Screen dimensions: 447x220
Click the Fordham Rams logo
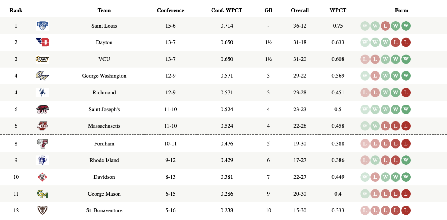point(42,143)
